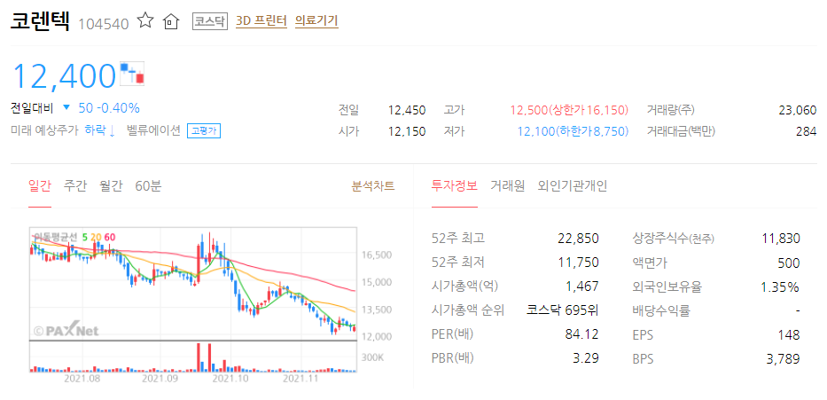
Task: Open the home icon next to stock code
Action: click(x=171, y=21)
